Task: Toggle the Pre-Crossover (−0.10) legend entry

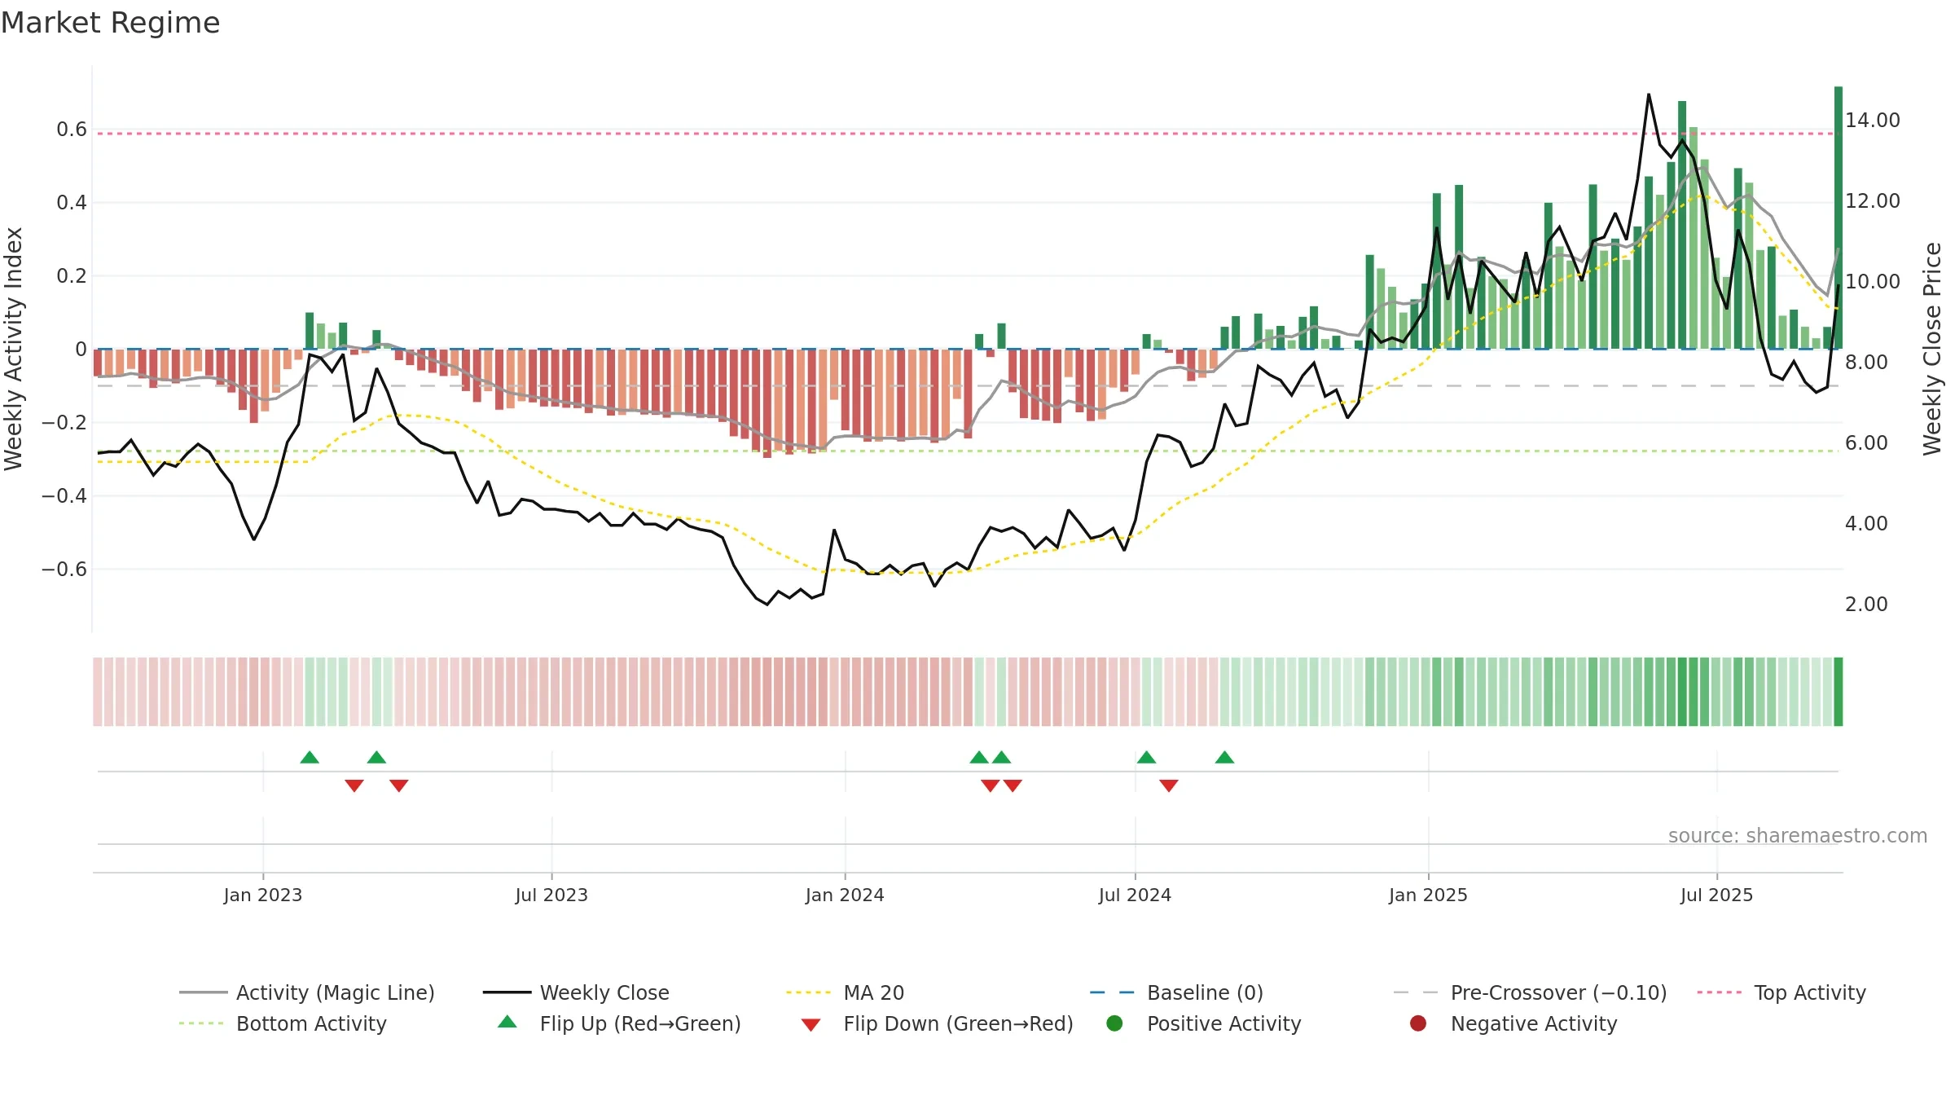Action: point(1530,992)
